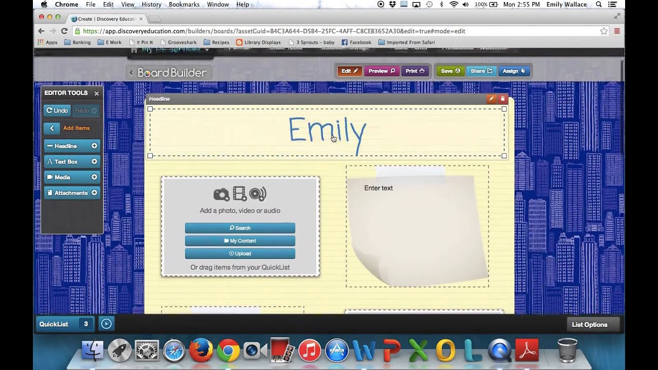Screen dimensions: 658x370
Task: Save the board
Action: [450, 71]
